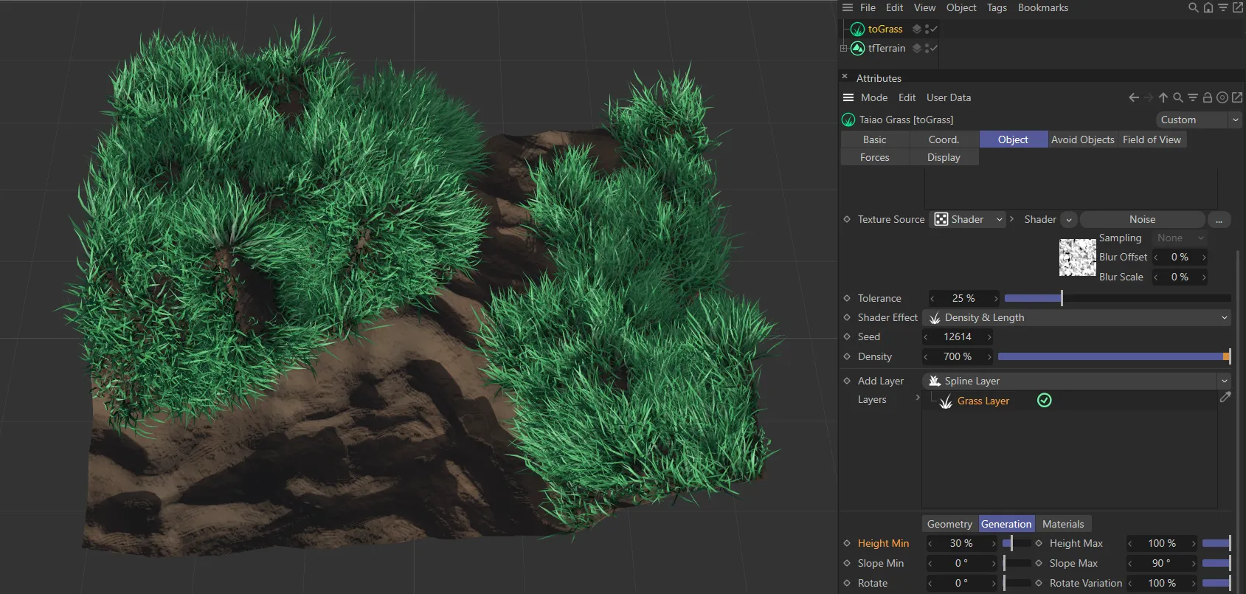Toggle the toGrass object enable checkmark
This screenshot has width=1246, height=594.
click(x=934, y=29)
